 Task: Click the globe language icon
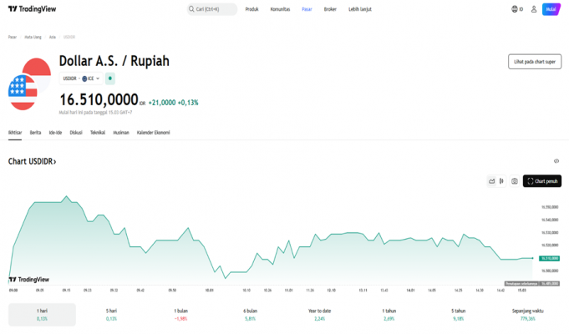point(516,9)
